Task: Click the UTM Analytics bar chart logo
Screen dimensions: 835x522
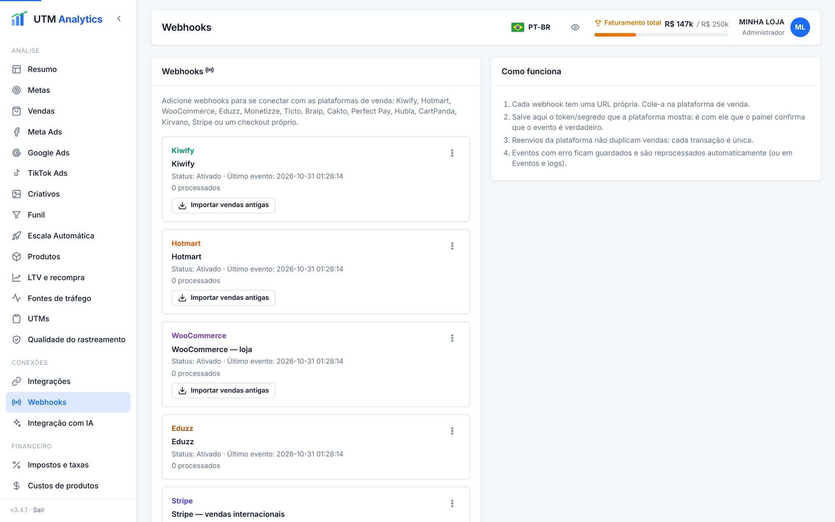Action: click(x=19, y=19)
